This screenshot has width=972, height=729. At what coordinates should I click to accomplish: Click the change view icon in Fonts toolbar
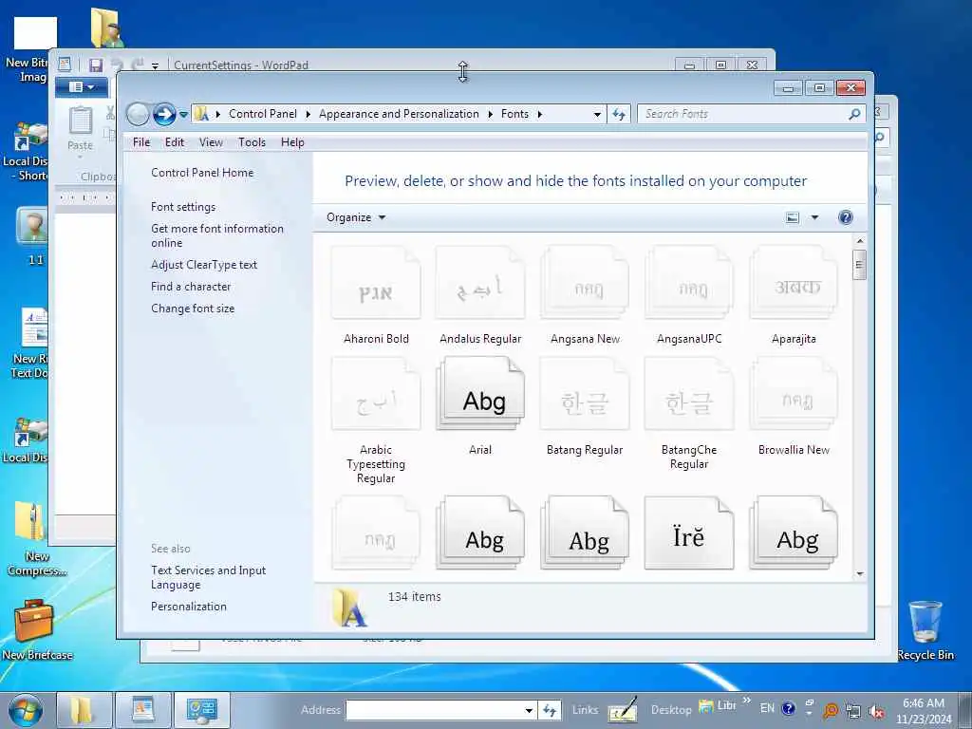(793, 217)
